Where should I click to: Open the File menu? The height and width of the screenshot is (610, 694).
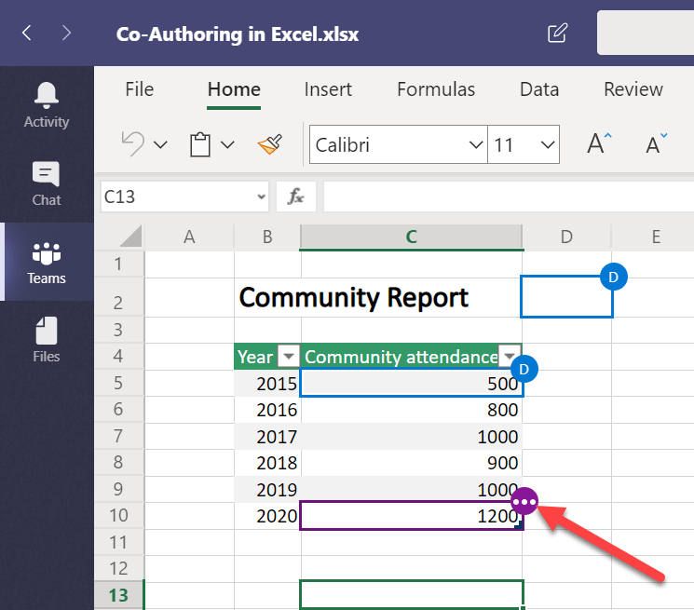[139, 89]
